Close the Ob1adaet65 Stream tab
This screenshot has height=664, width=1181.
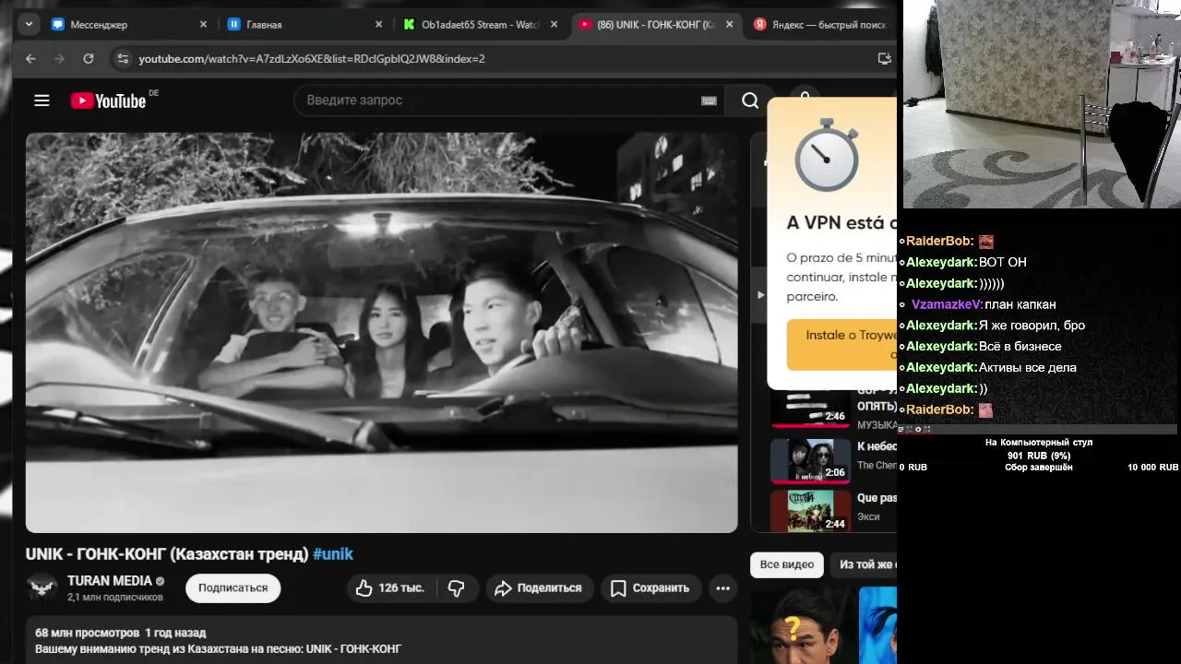click(554, 25)
